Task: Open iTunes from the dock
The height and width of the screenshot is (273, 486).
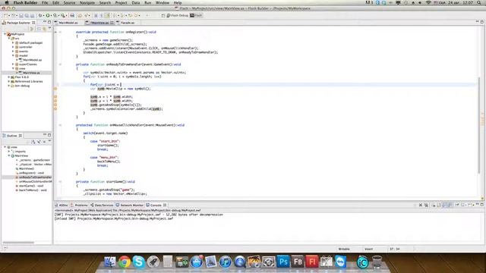Action: pos(226,262)
